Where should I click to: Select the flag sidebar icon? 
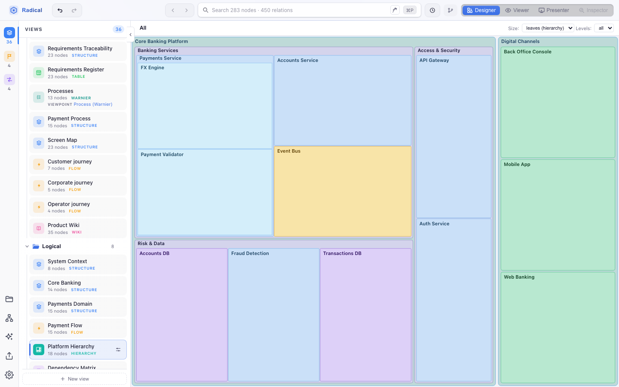(x=9, y=56)
